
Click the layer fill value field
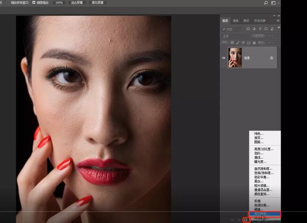[x=271, y=43]
